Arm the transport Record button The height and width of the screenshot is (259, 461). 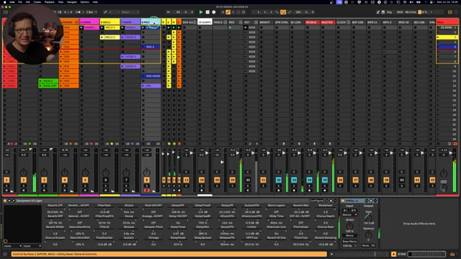tap(214, 12)
